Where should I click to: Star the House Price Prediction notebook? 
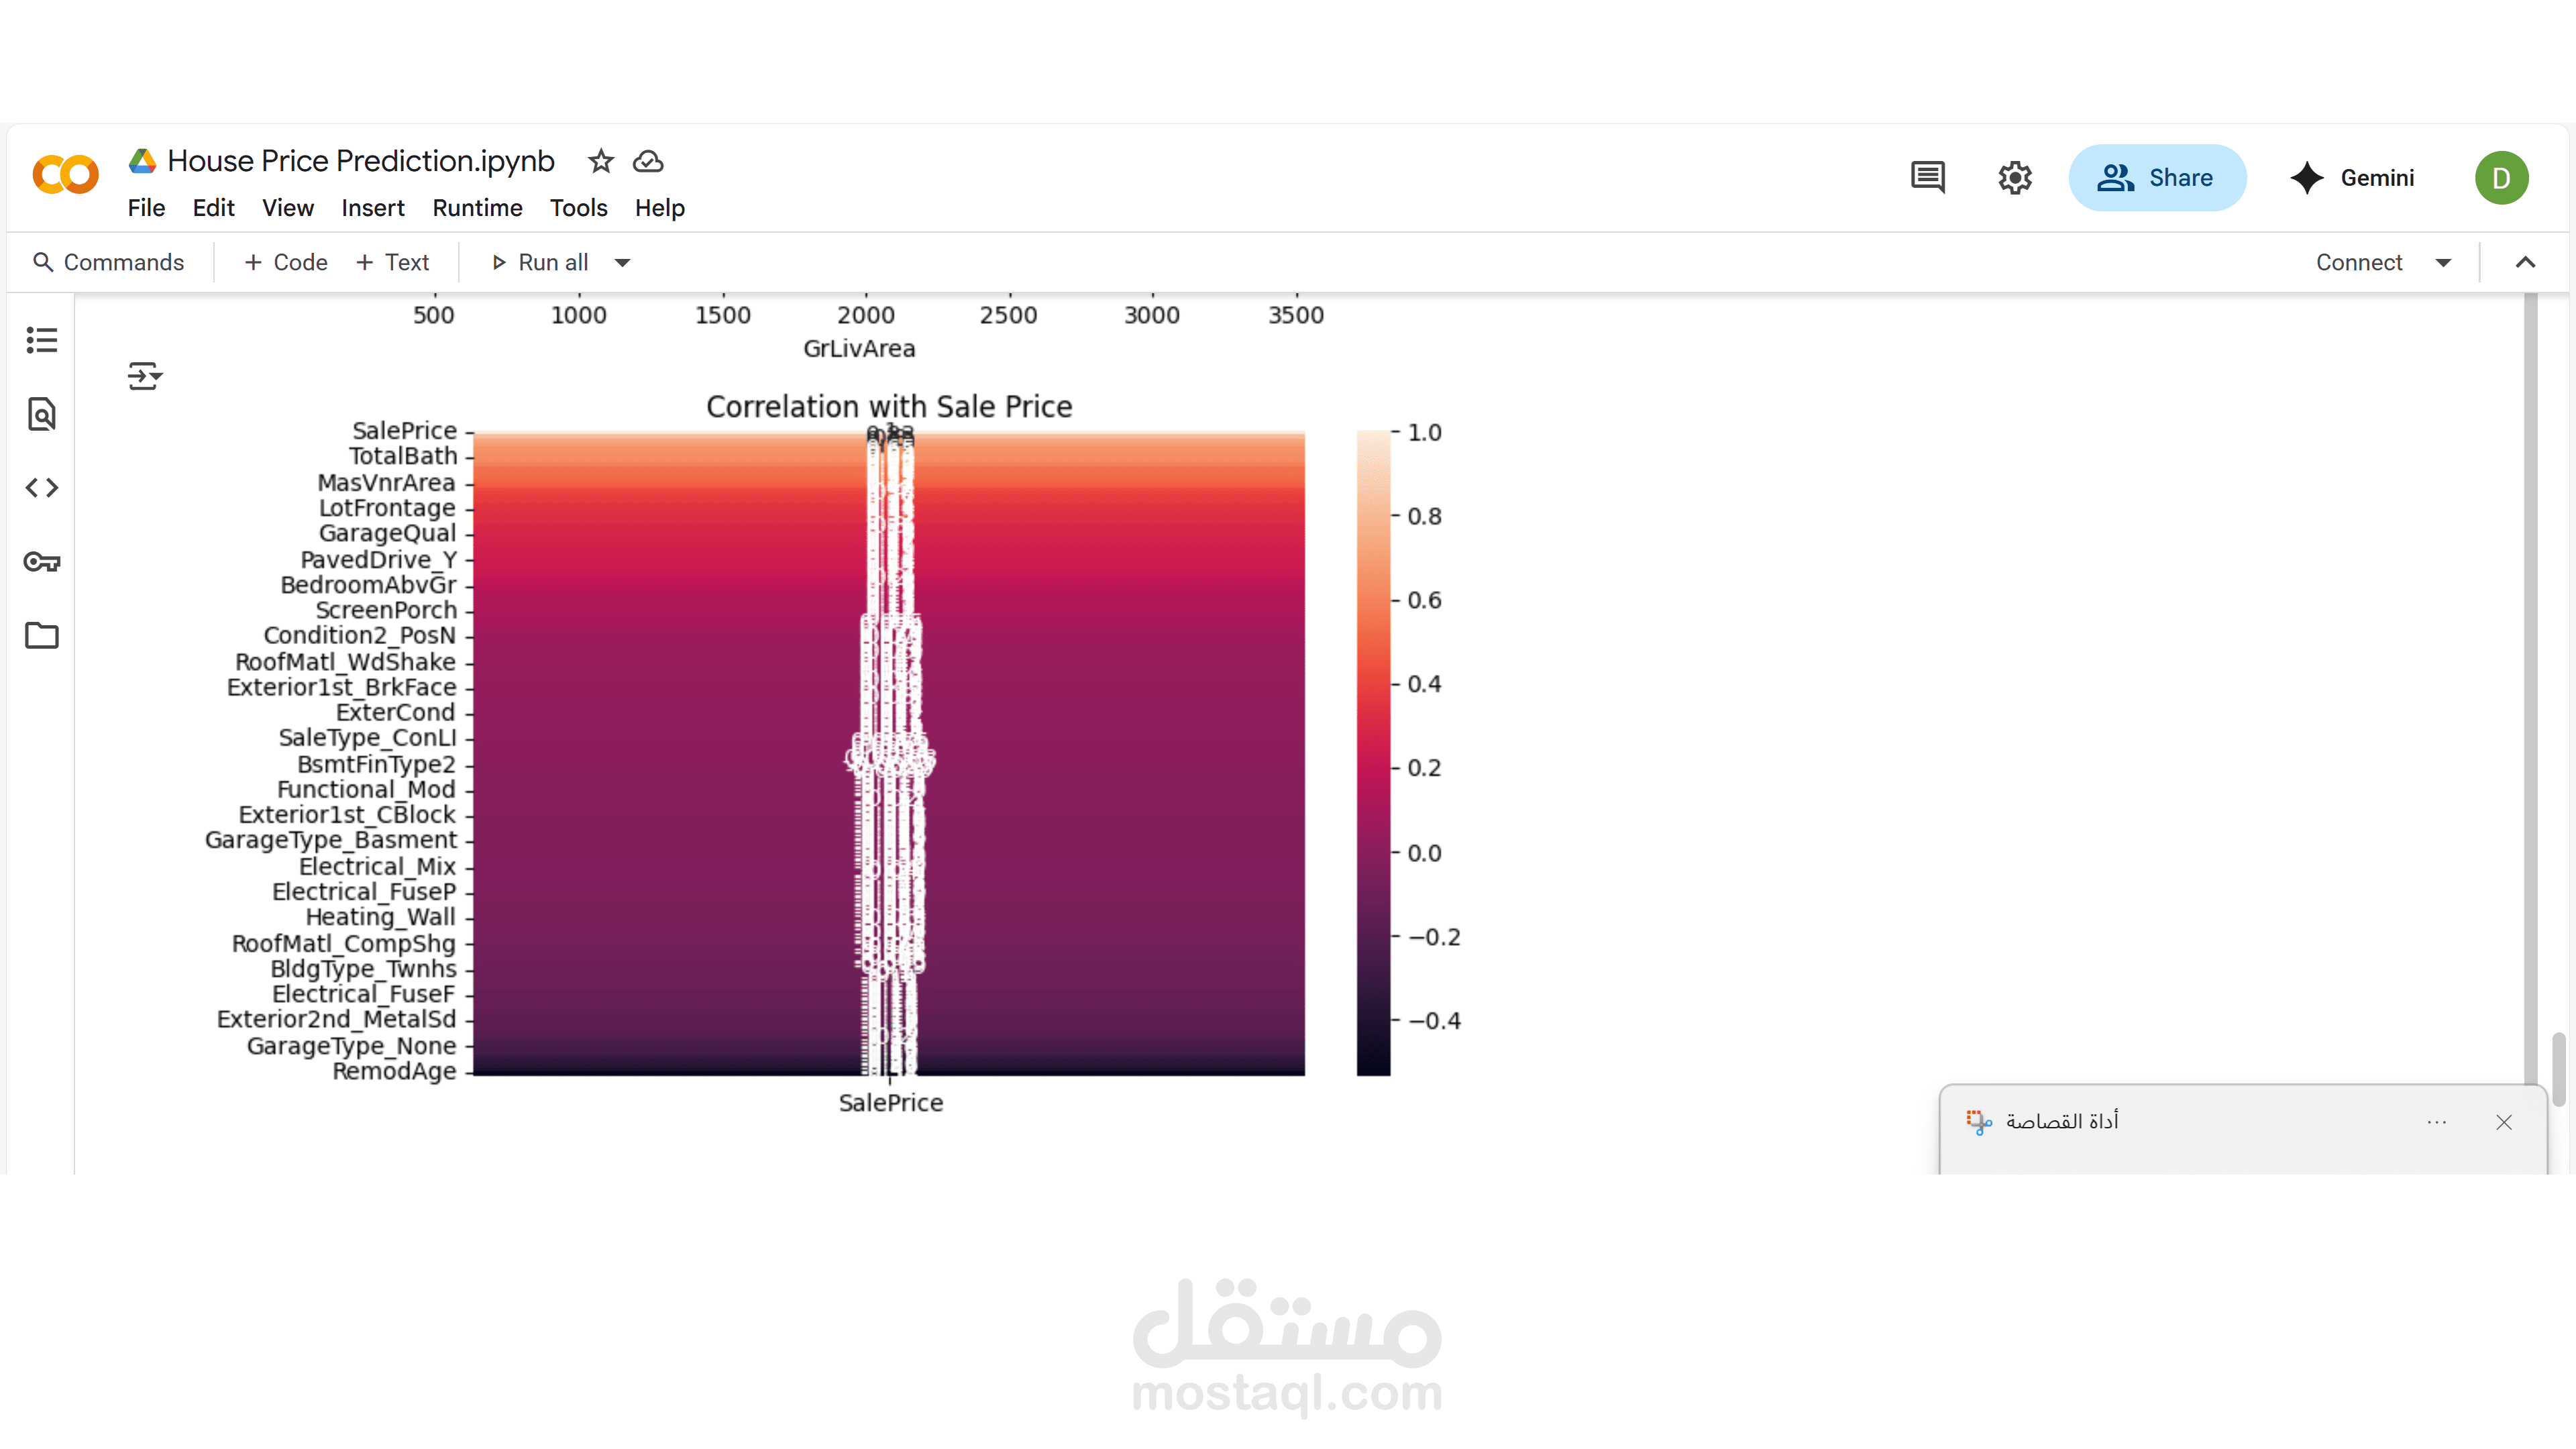(x=600, y=161)
